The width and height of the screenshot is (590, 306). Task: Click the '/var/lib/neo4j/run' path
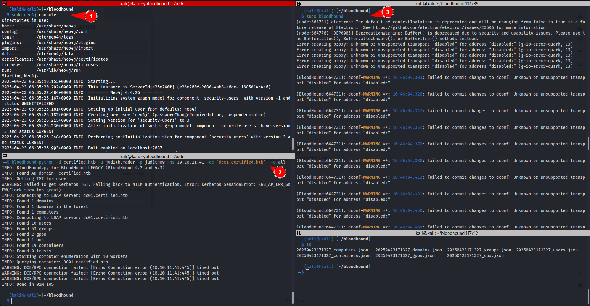click(x=59, y=70)
